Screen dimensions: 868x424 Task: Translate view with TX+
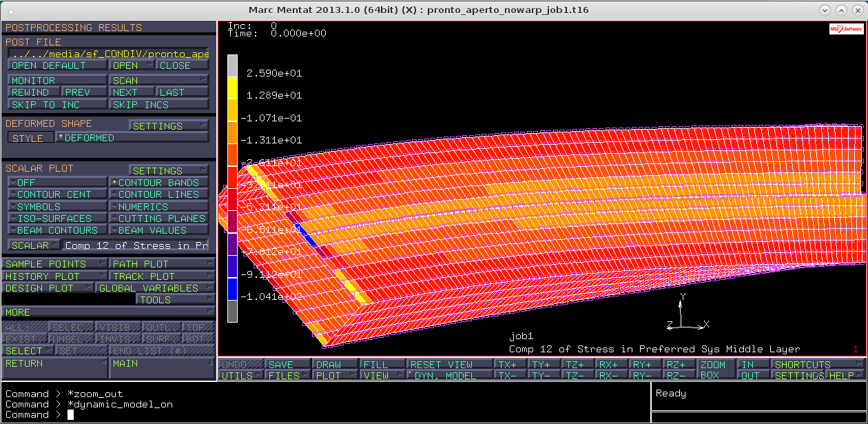[511, 364]
